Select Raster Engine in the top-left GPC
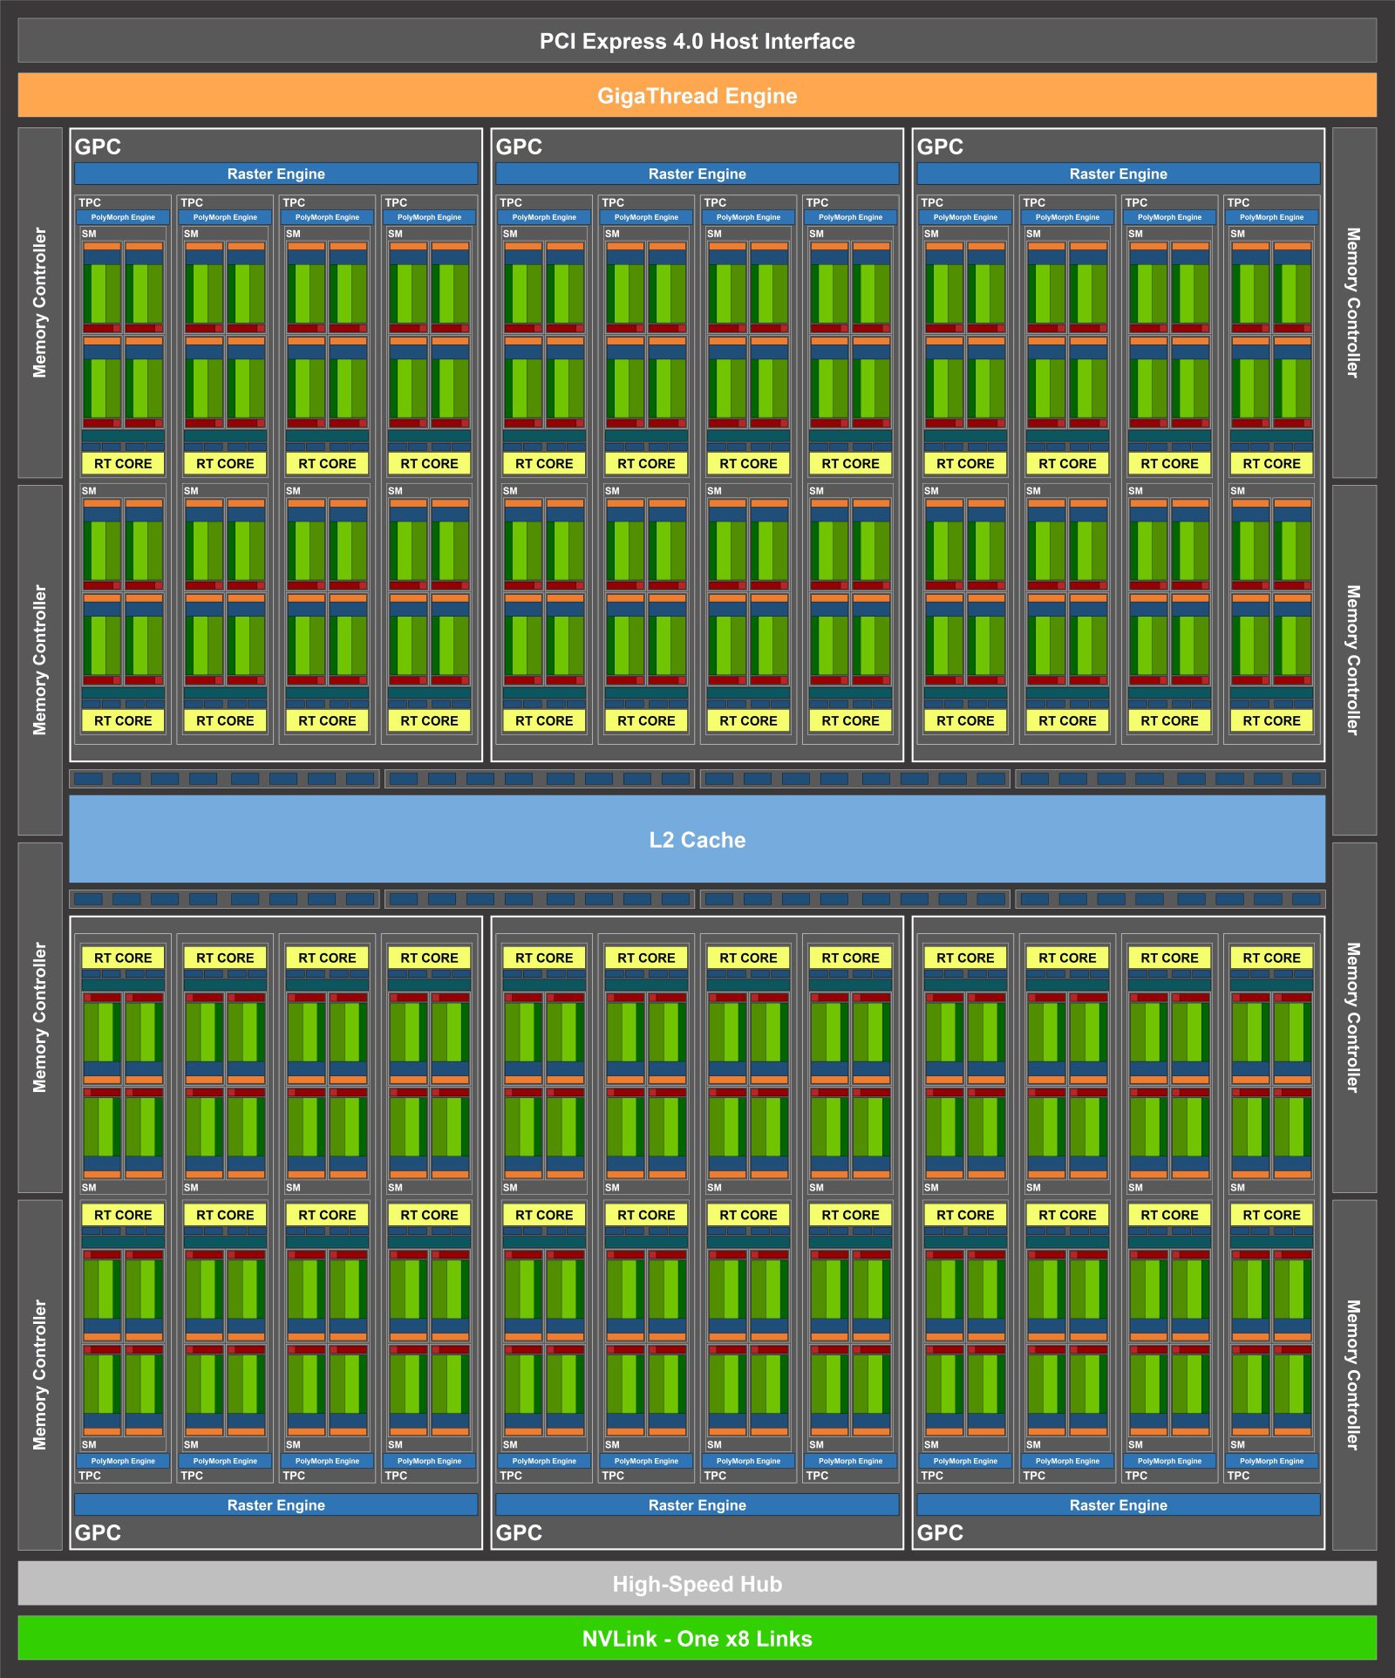Image resolution: width=1395 pixels, height=1678 pixels. (276, 174)
